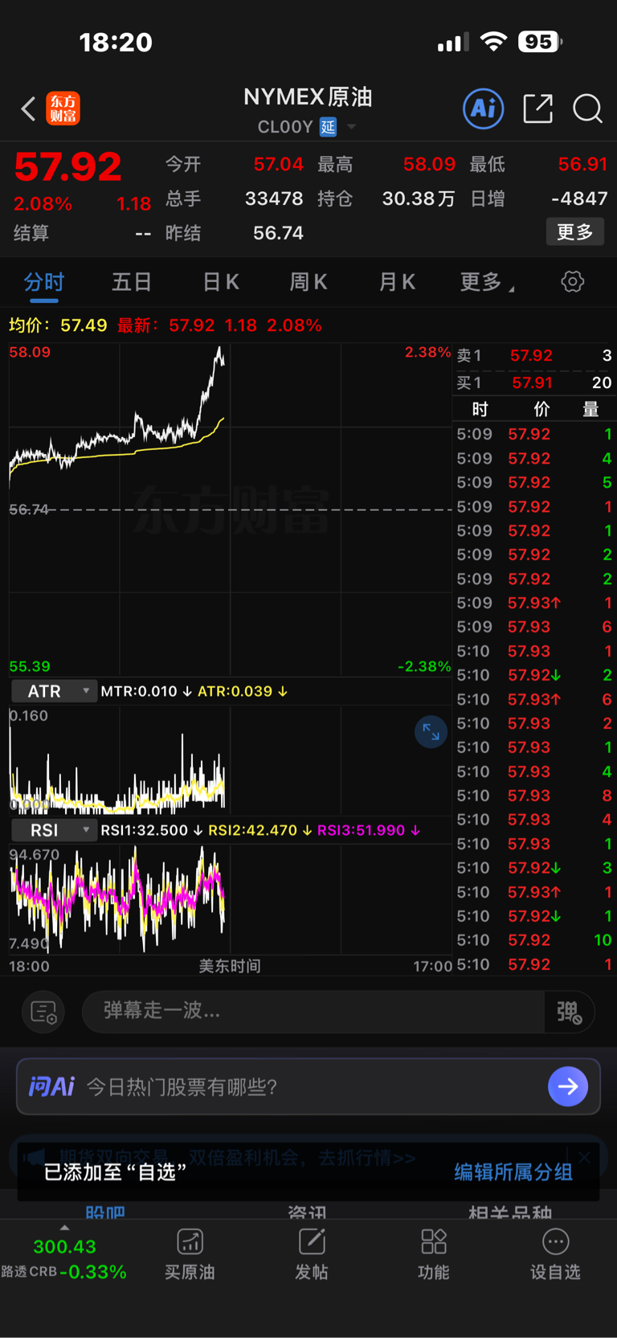Image resolution: width=617 pixels, height=1338 pixels.
Task: Tap the 问Ai question input box
Action: click(x=308, y=1086)
